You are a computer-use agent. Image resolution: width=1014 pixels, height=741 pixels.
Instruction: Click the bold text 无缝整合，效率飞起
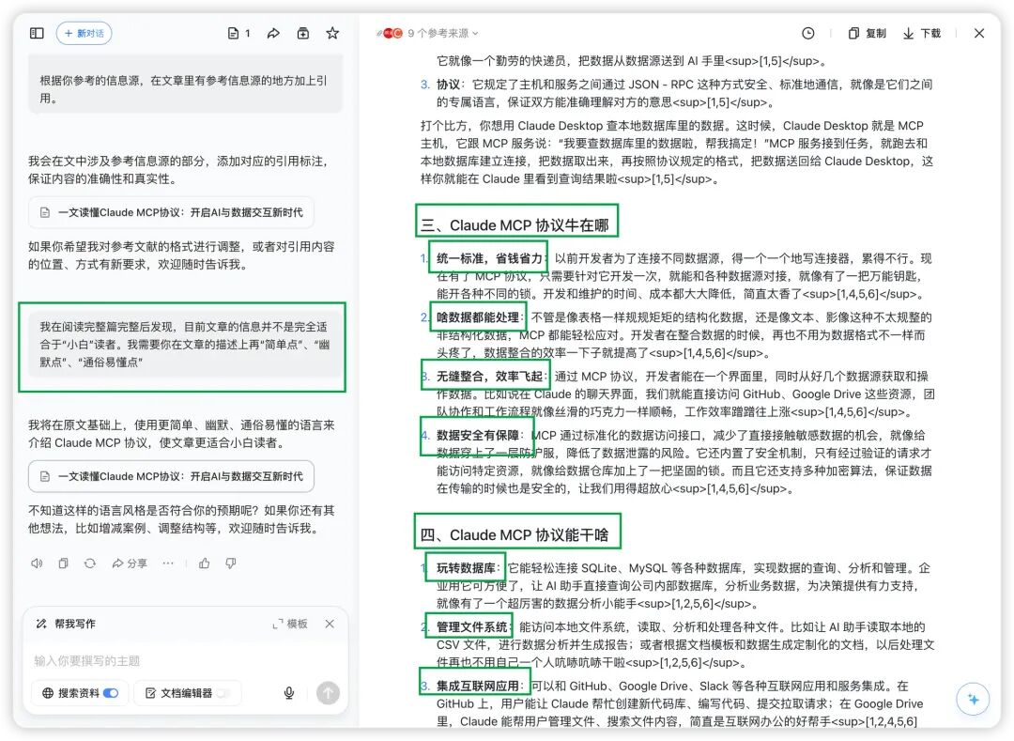pyautogui.click(x=489, y=376)
